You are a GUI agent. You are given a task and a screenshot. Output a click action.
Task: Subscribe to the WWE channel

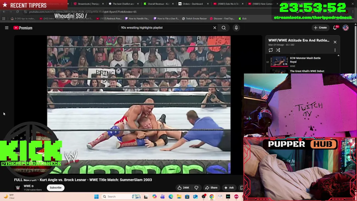[x=56, y=188]
